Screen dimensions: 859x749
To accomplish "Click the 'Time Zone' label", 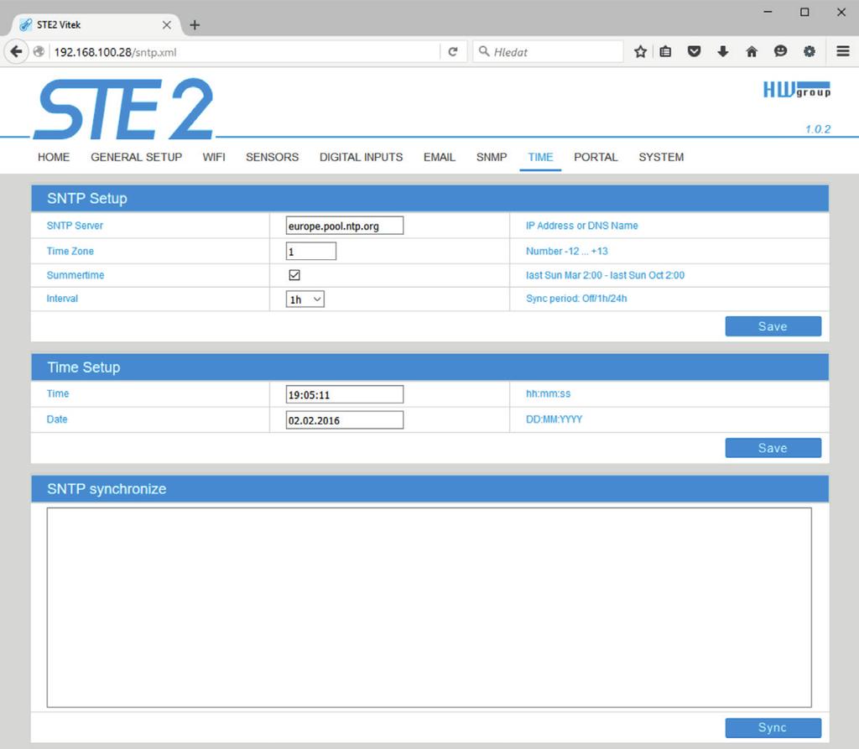I will point(70,252).
